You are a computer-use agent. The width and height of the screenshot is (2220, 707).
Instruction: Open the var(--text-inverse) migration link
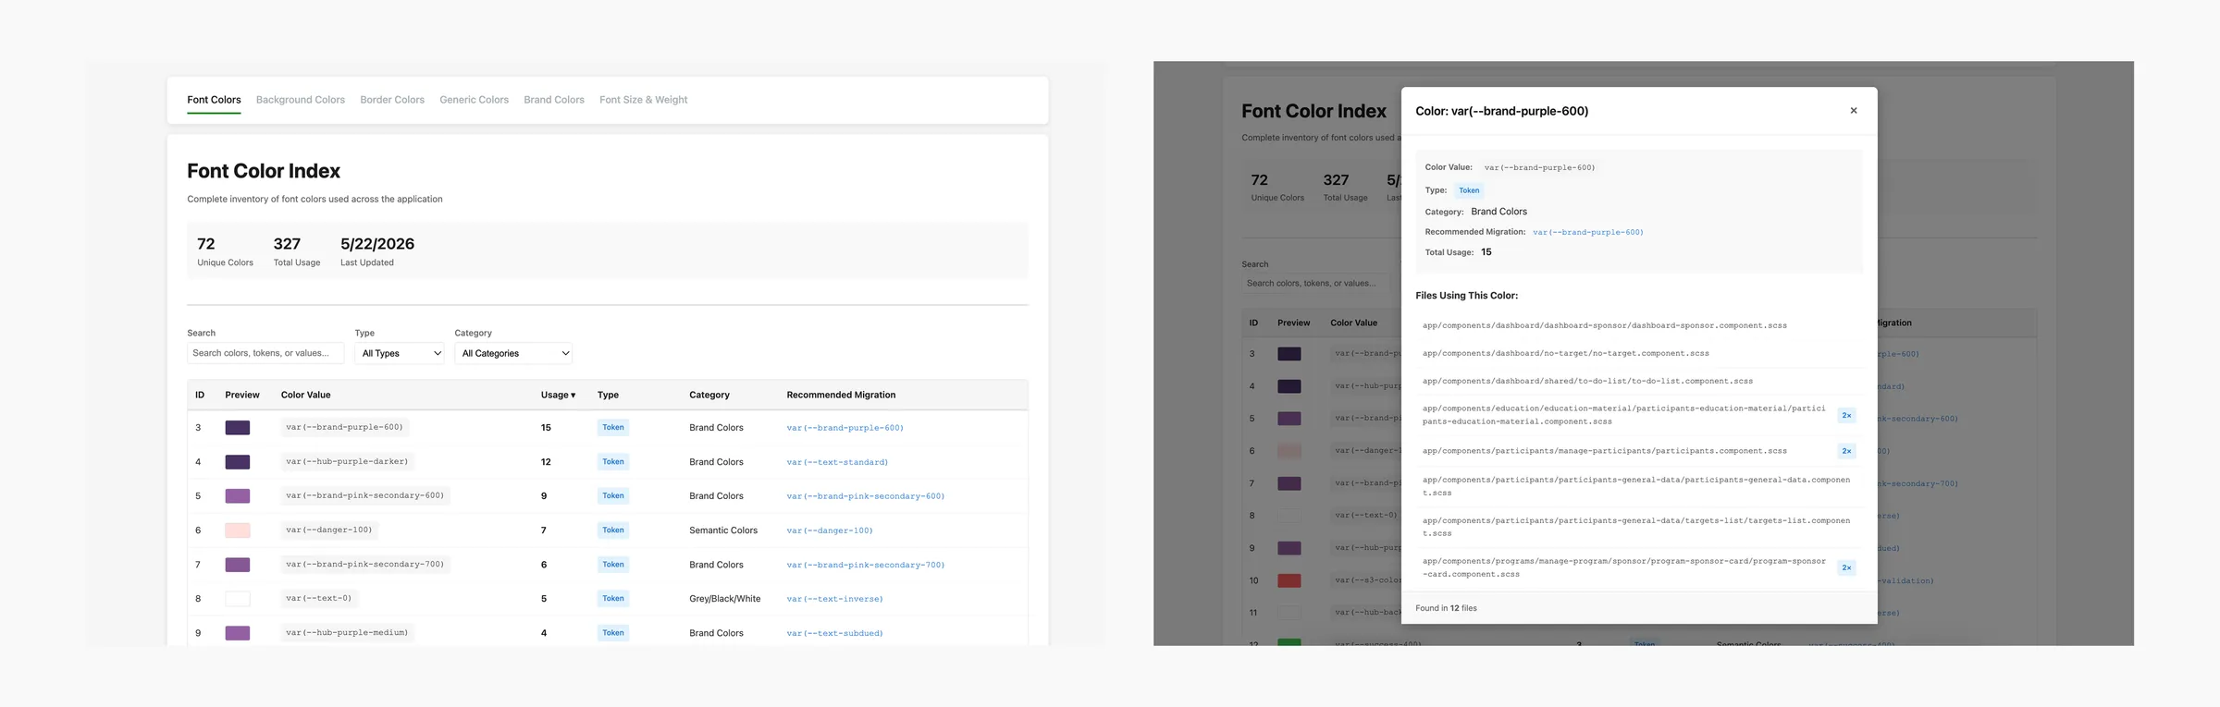(835, 599)
